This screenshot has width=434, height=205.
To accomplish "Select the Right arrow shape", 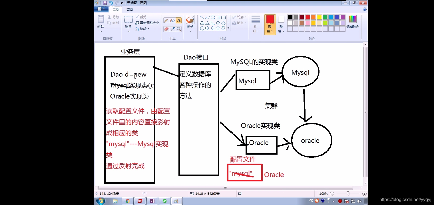I will click(x=207, y=28).
